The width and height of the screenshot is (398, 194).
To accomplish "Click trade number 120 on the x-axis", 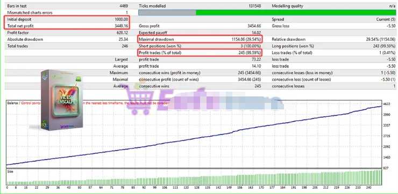I will point(186,188).
